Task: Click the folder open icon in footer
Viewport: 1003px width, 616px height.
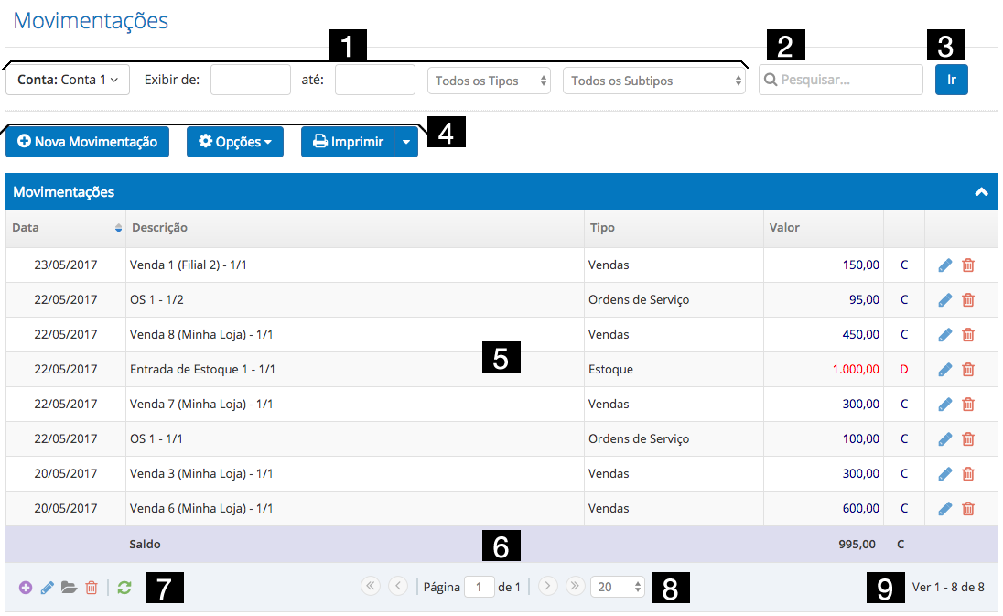Action: [69, 588]
